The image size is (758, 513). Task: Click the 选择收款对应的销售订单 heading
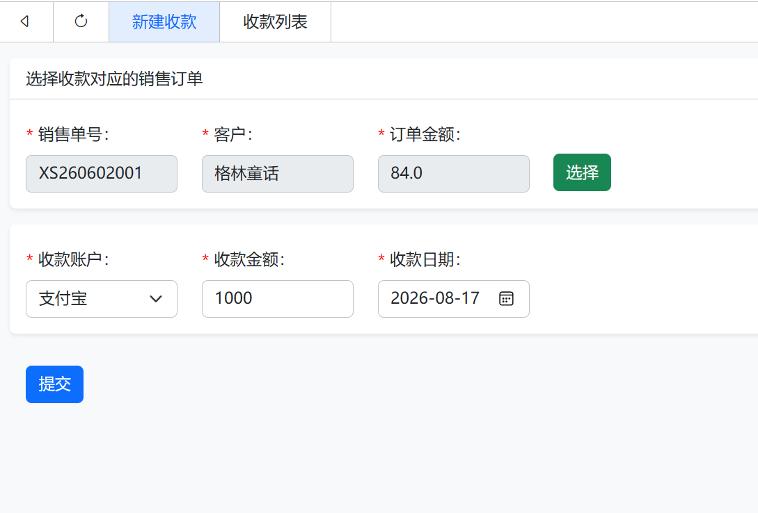pyautogui.click(x=114, y=79)
